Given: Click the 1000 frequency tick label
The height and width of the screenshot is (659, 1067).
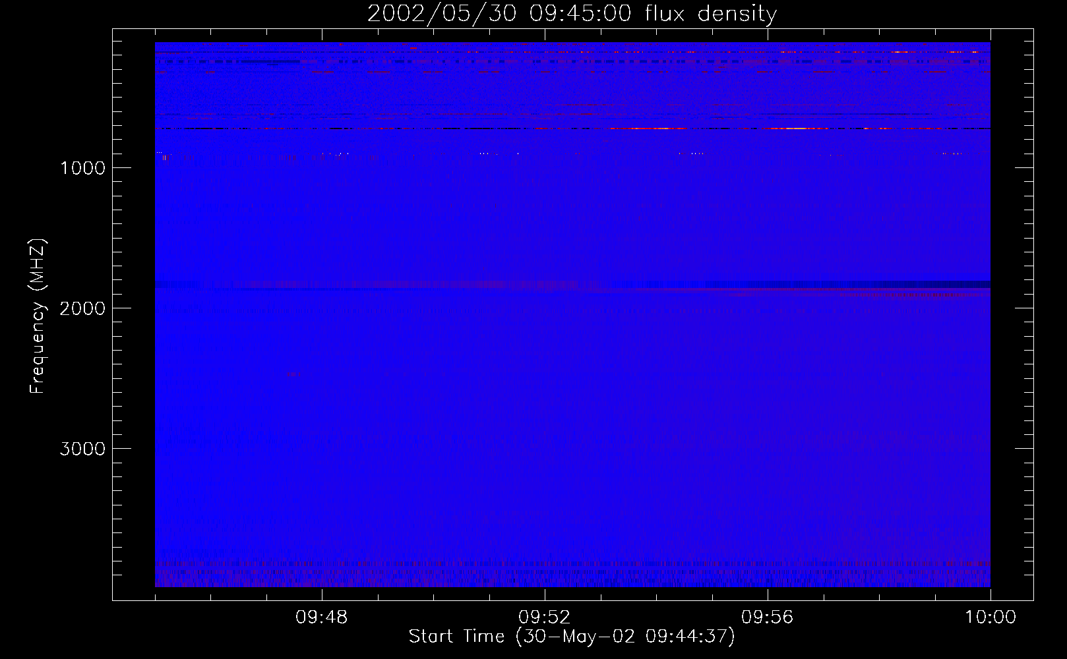Looking at the screenshot, I should coord(82,168).
